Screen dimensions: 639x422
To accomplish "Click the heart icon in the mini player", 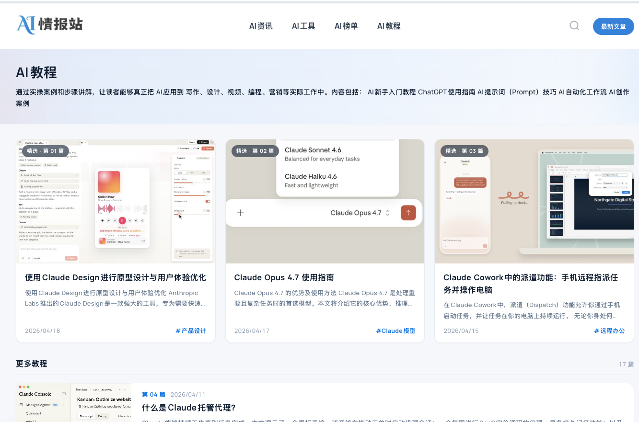I will click(x=102, y=220).
